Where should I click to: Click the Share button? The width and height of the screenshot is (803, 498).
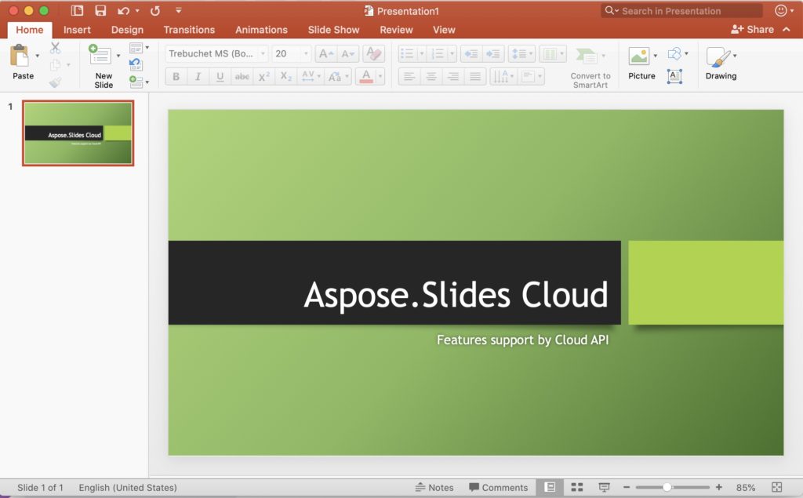click(x=752, y=30)
